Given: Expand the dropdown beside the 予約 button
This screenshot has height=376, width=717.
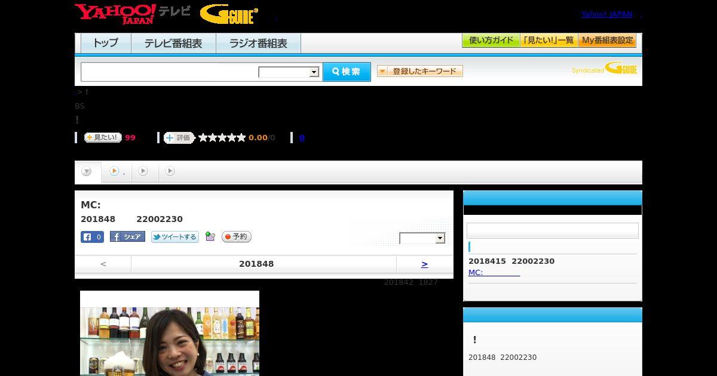Looking at the screenshot, I should click(422, 238).
